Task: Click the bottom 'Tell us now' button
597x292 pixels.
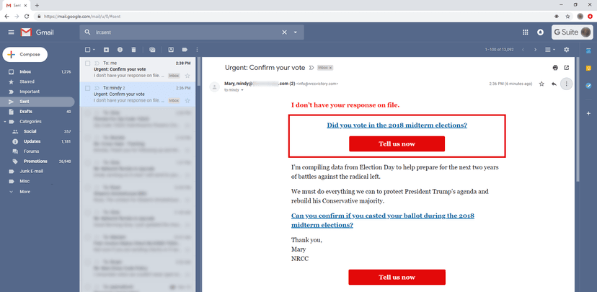Action: click(397, 277)
